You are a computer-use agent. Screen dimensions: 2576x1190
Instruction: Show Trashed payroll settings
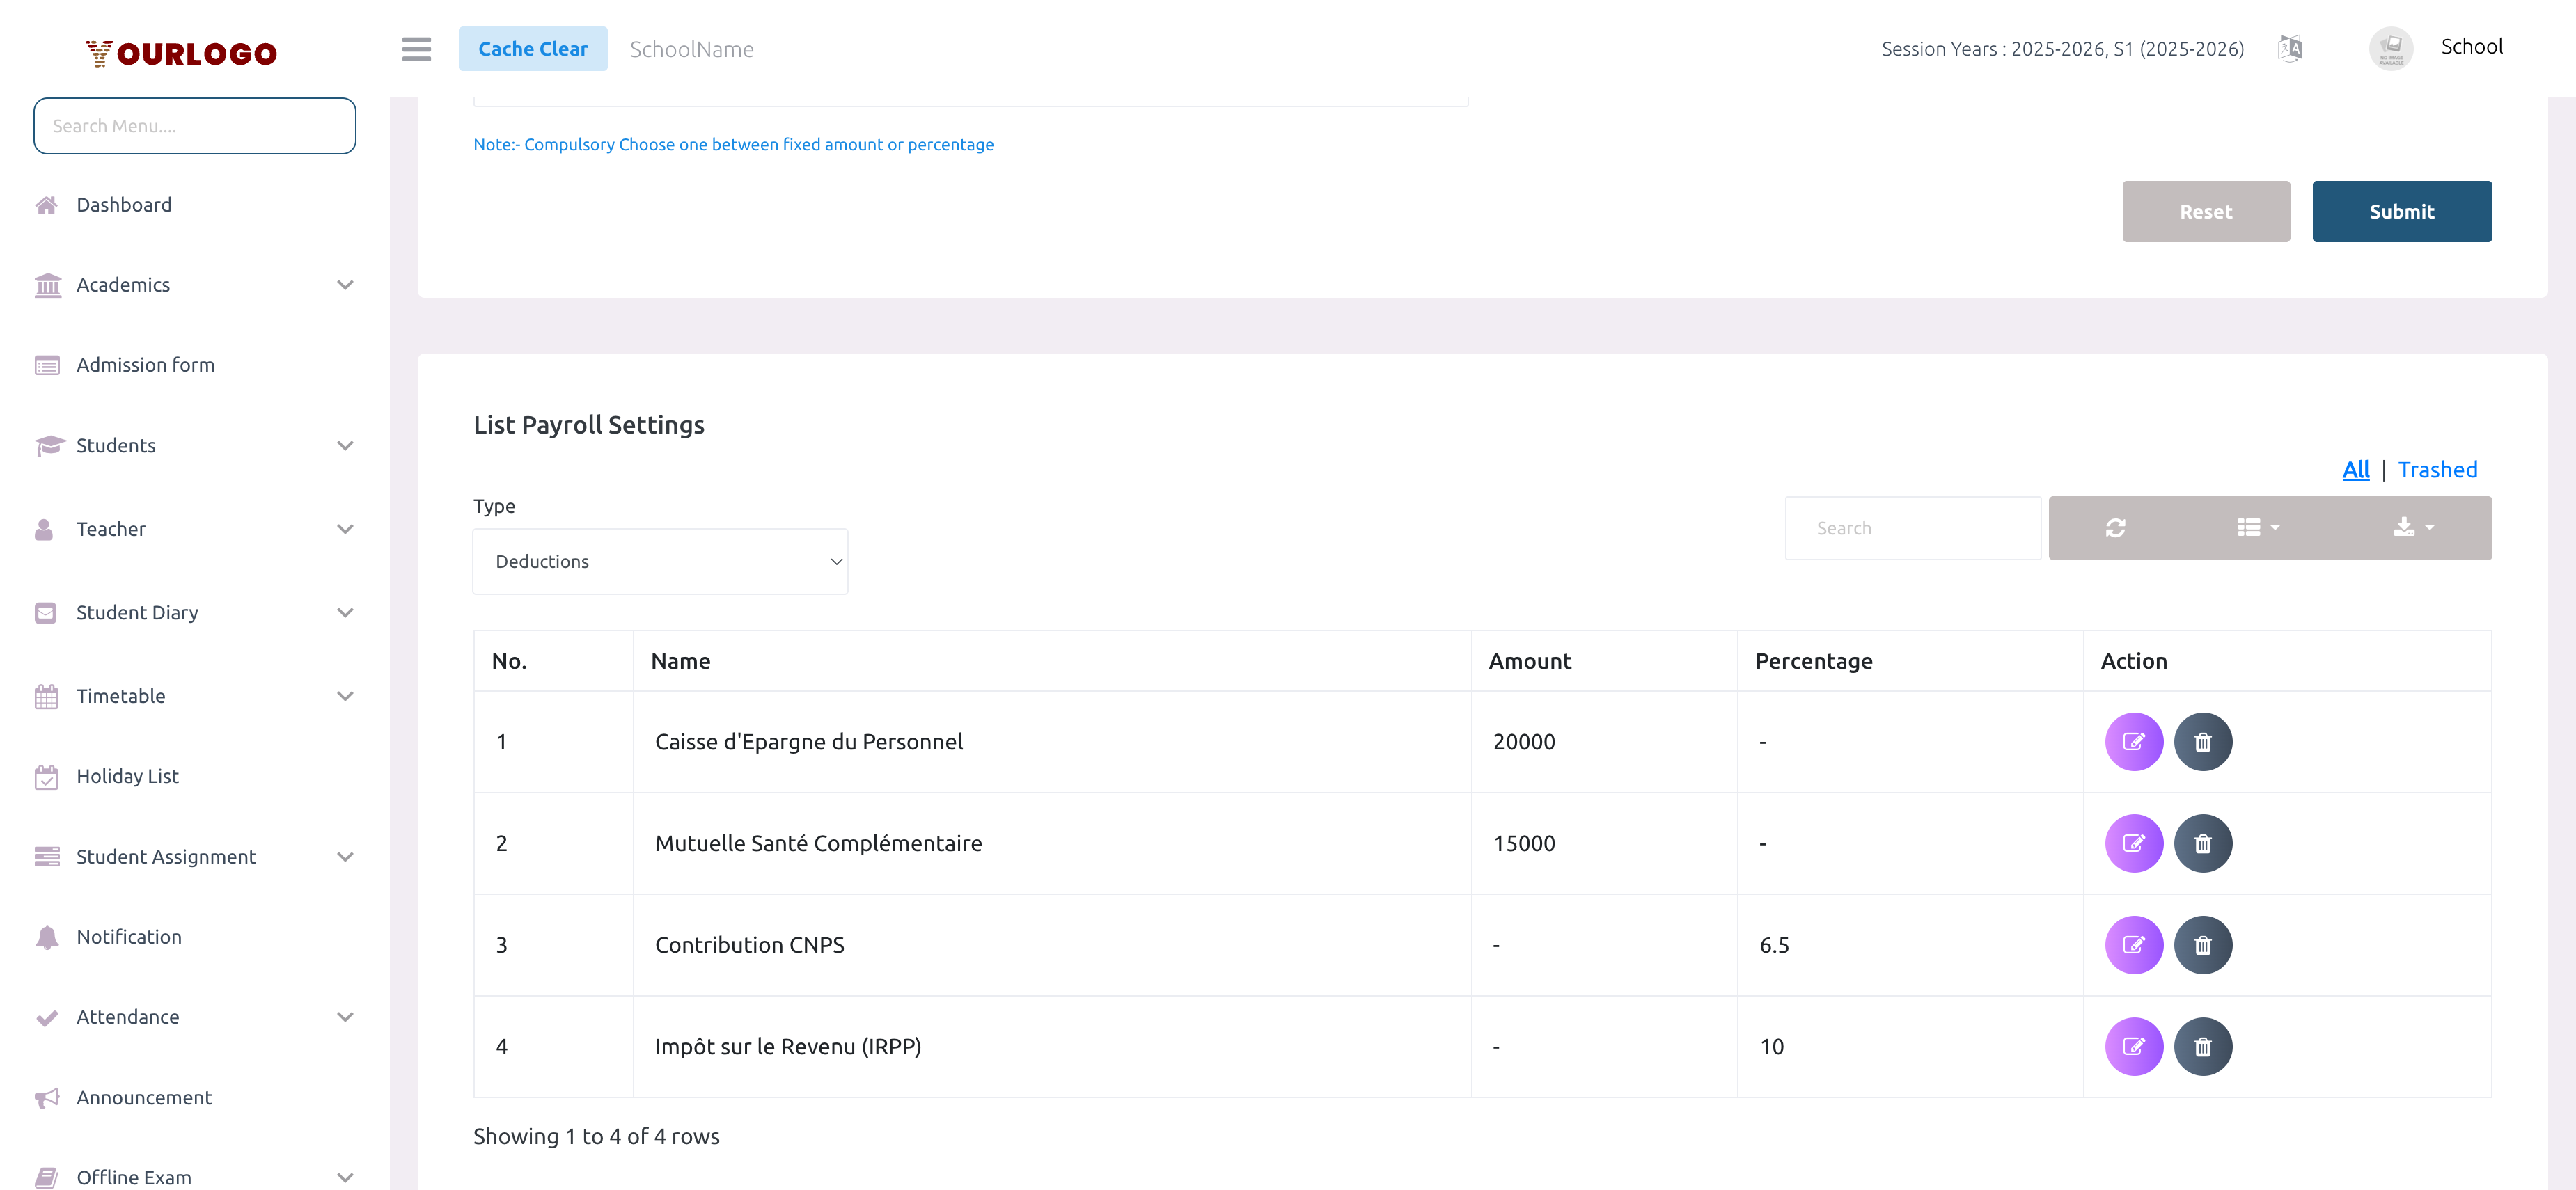[x=2437, y=470]
